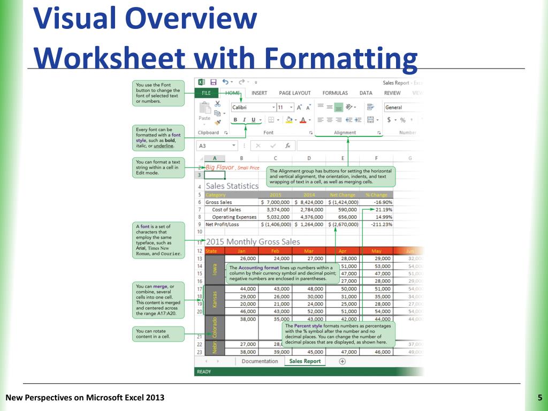Decrease font size with small A button
Image resolution: width=548 pixels, height=411 pixels.
tap(308, 108)
